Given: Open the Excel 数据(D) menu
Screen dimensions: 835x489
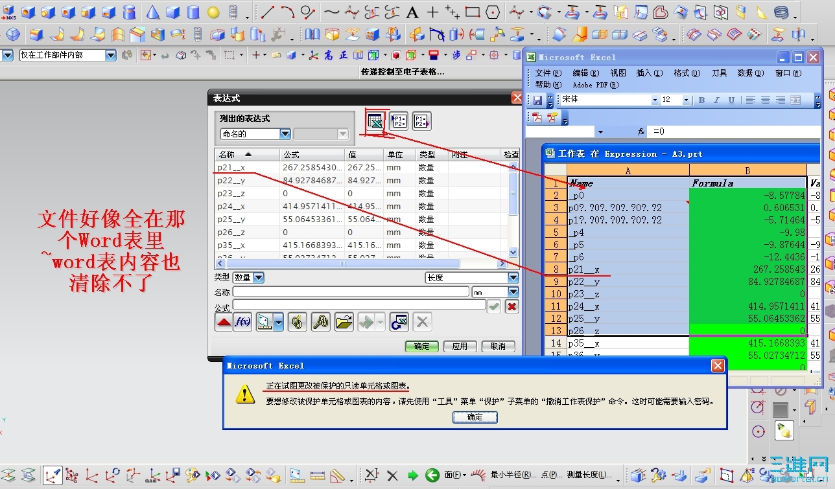Looking at the screenshot, I should [x=750, y=73].
